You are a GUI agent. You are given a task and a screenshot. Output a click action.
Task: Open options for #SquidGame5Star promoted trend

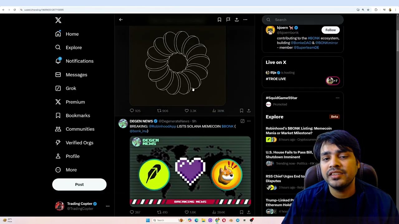338,98
